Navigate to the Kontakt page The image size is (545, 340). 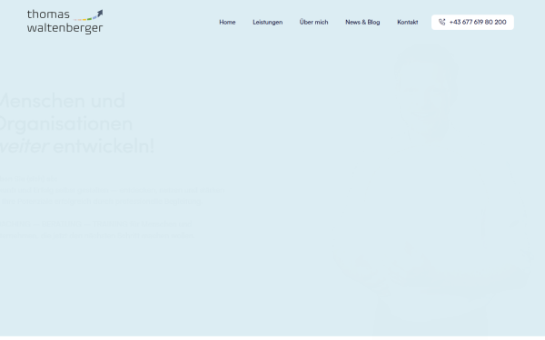(x=407, y=22)
